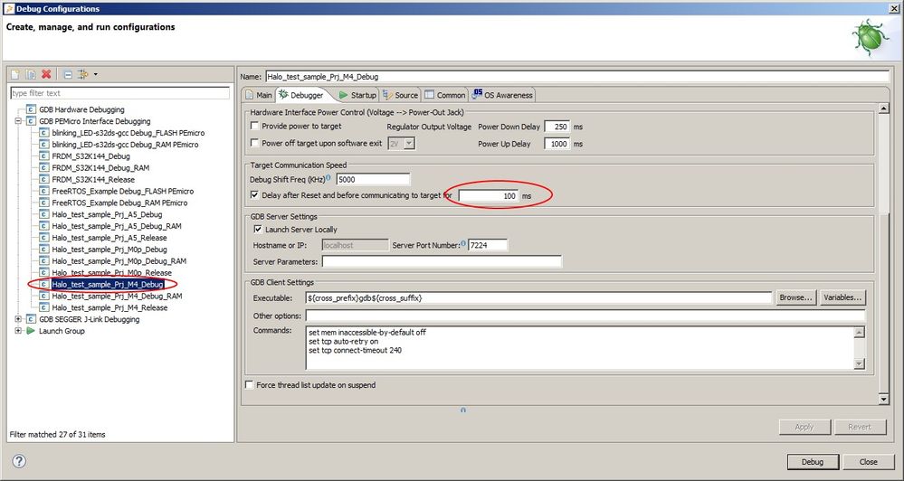Click the Server Parameters field
904x481 pixels.
442,261
